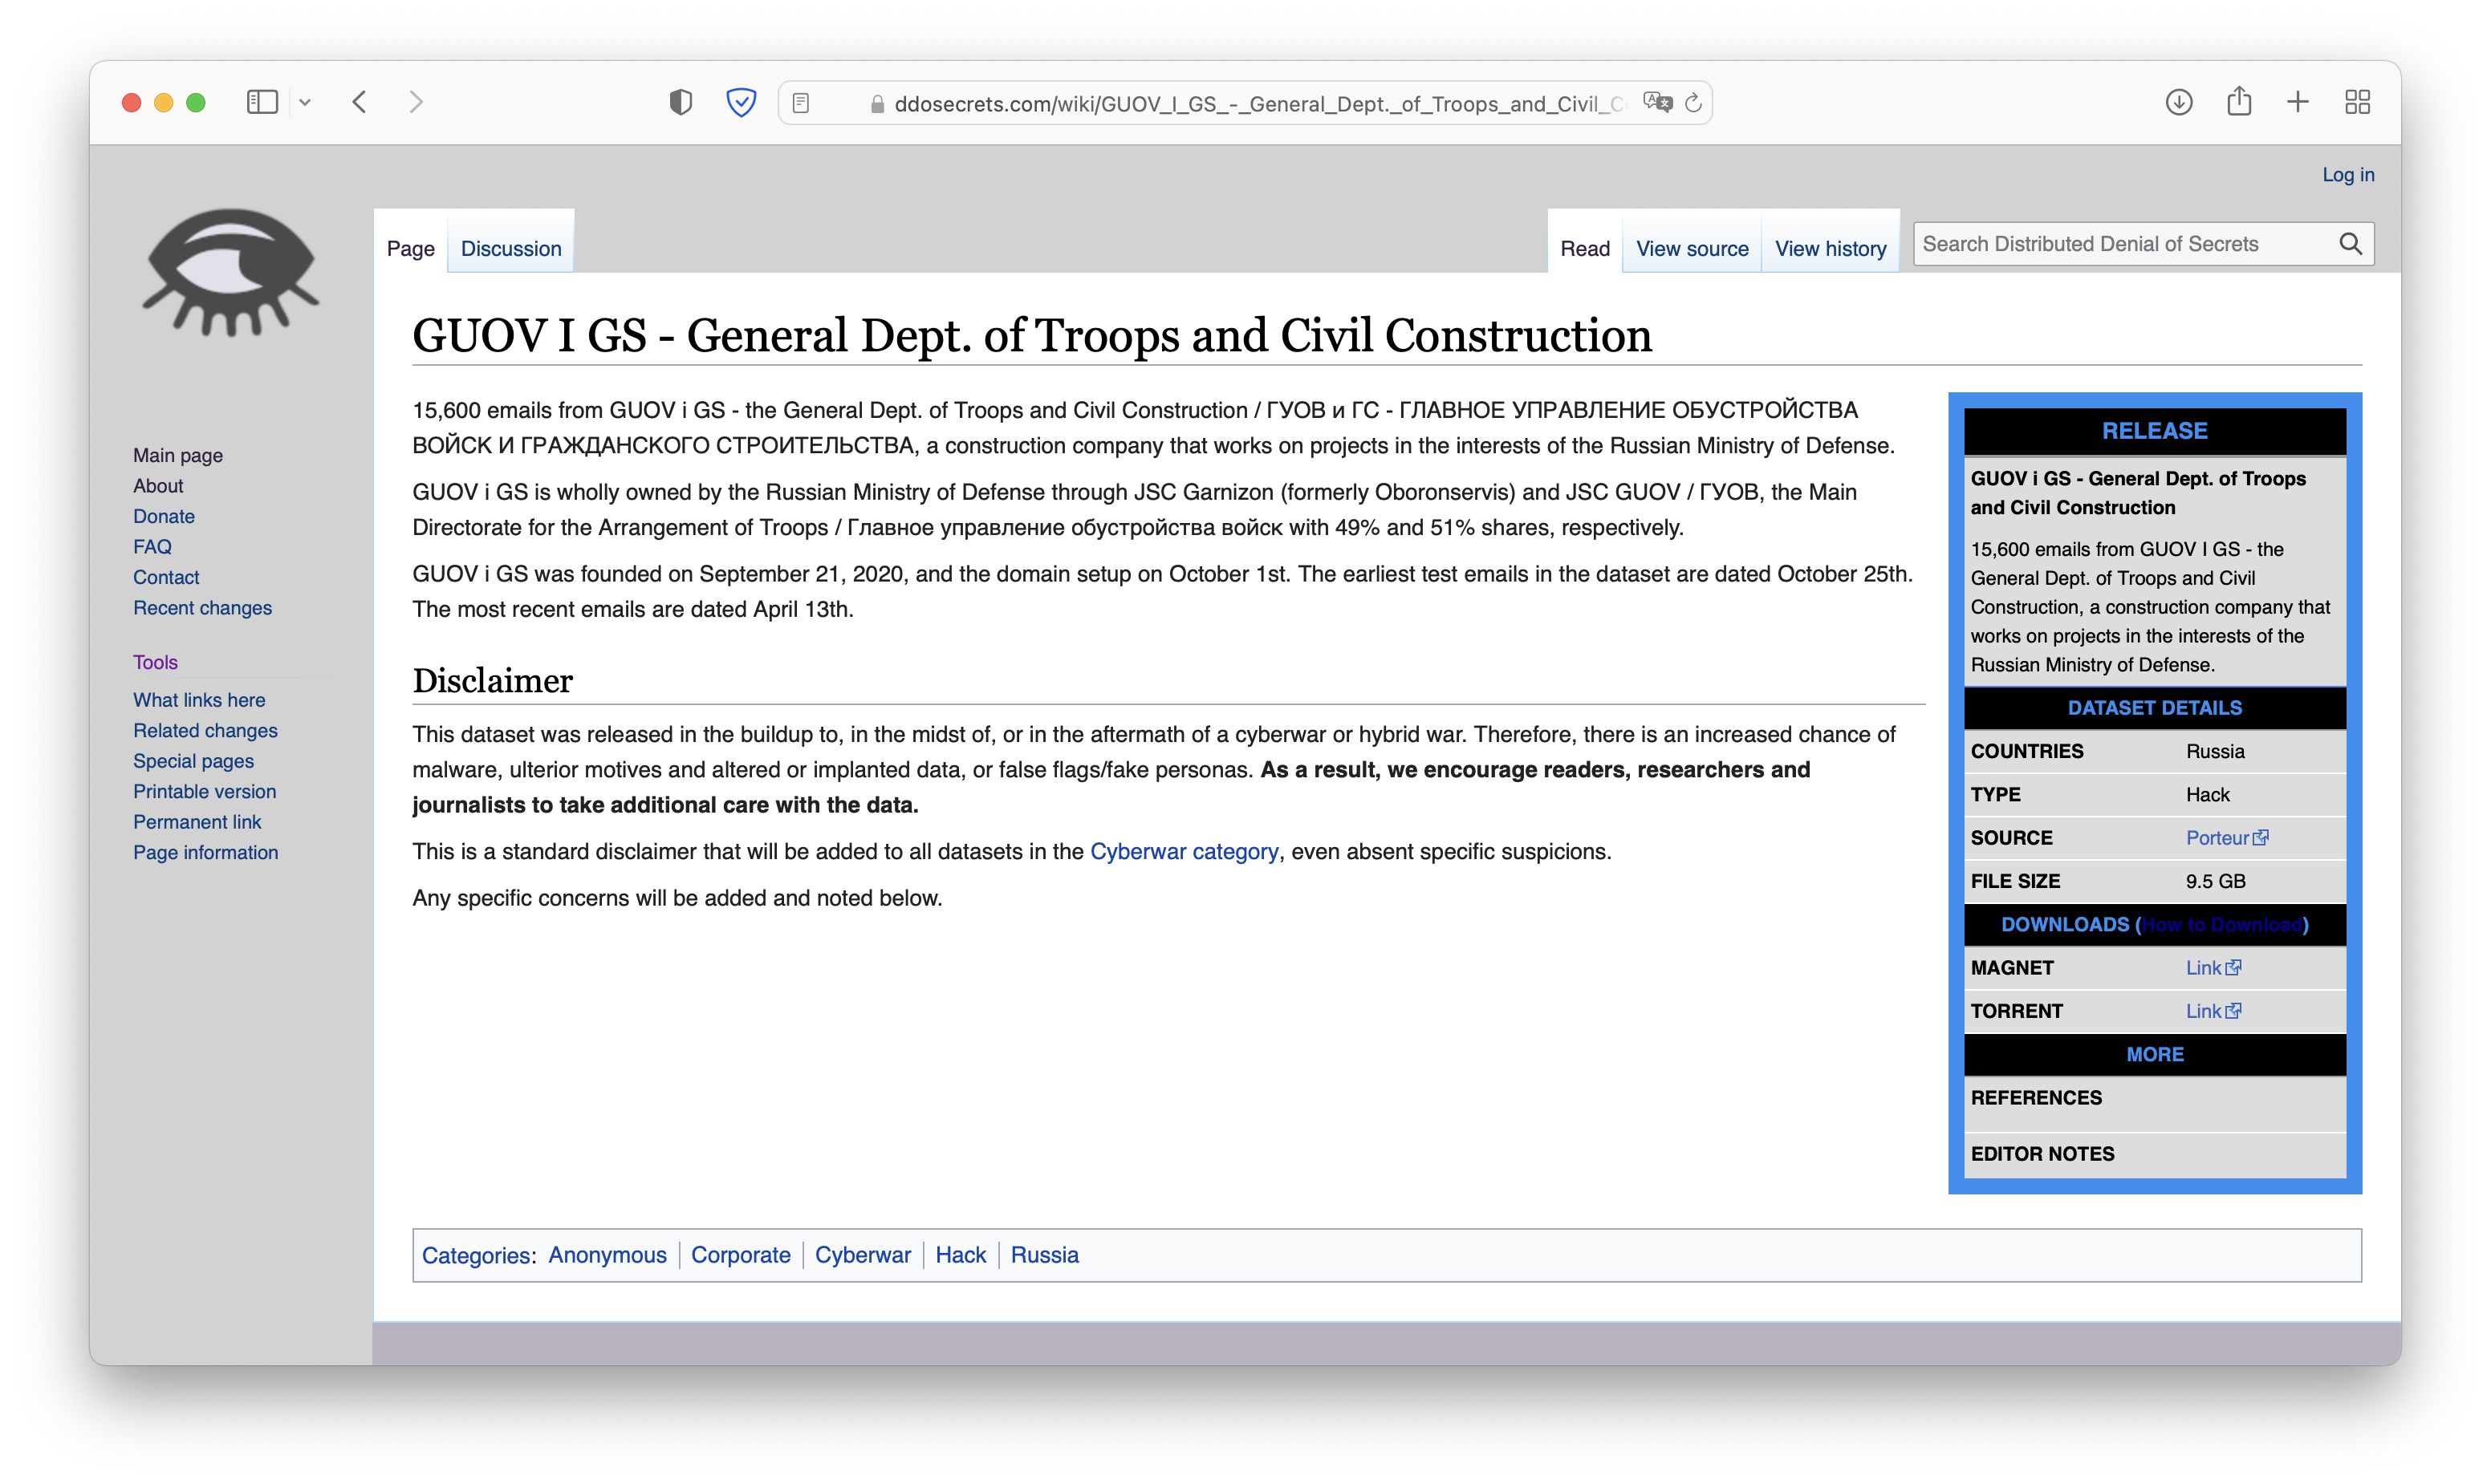Open the Cyberwar category link in disclaimer
The width and height of the screenshot is (2491, 1484).
click(x=1184, y=851)
